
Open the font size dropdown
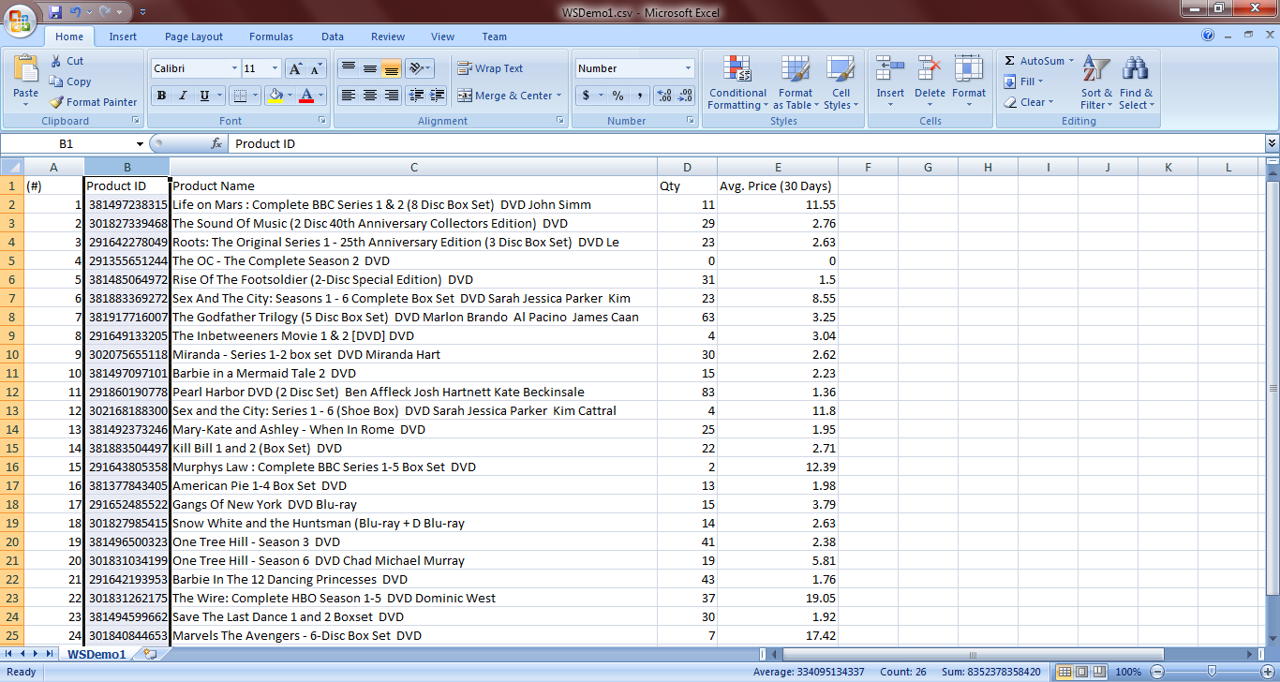(x=275, y=68)
